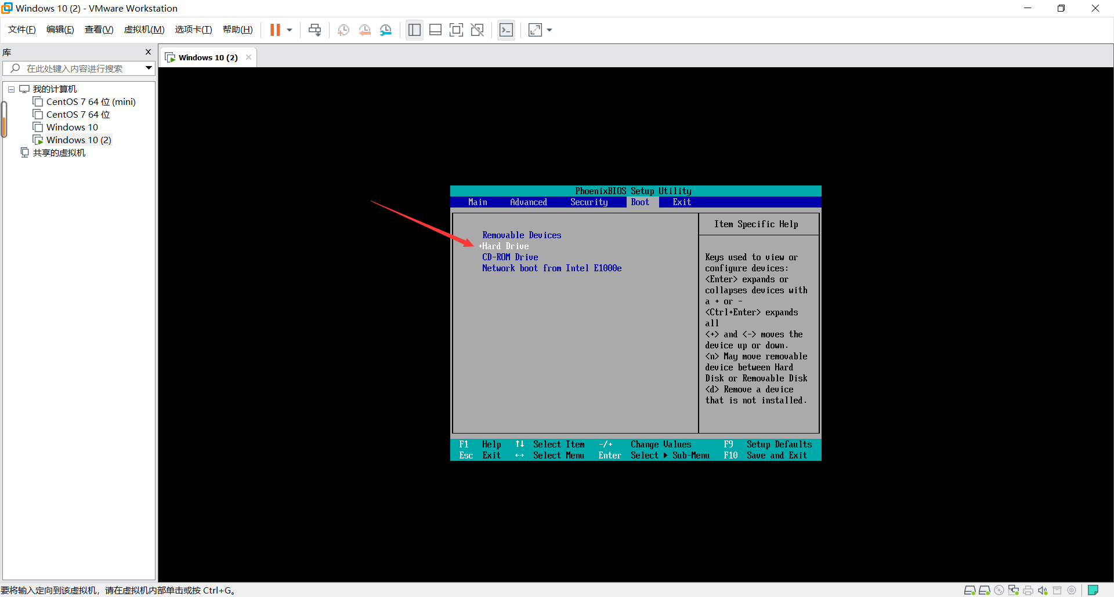This screenshot has width=1114, height=597.
Task: Toggle the library sidebar view button
Action: (x=414, y=30)
